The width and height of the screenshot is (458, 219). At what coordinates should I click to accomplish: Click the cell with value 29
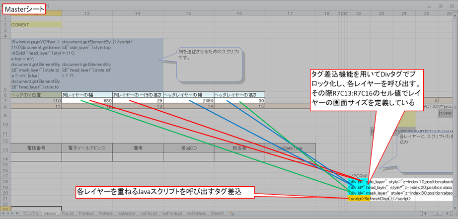point(138,100)
